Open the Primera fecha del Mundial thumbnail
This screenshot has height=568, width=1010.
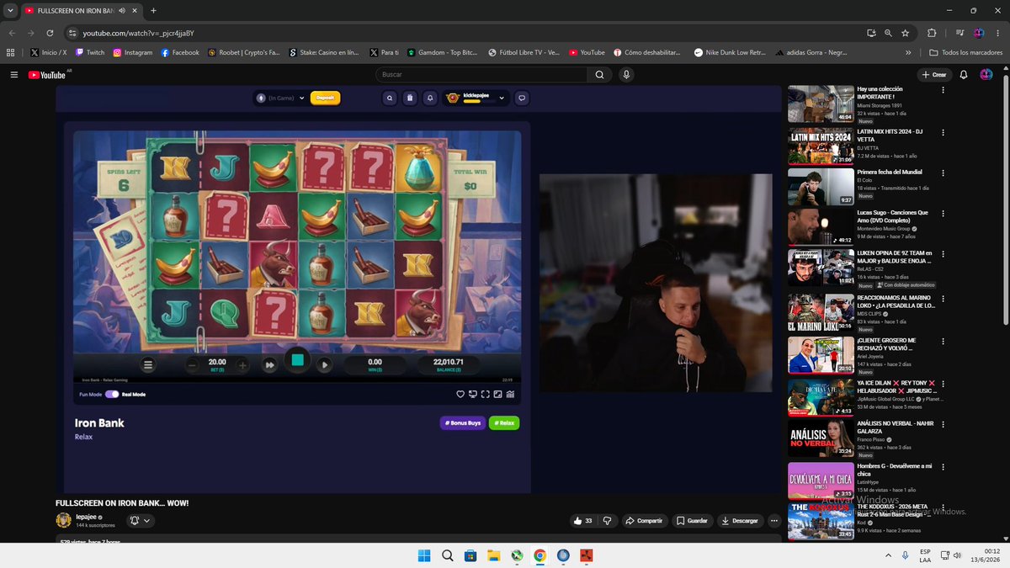pos(821,187)
